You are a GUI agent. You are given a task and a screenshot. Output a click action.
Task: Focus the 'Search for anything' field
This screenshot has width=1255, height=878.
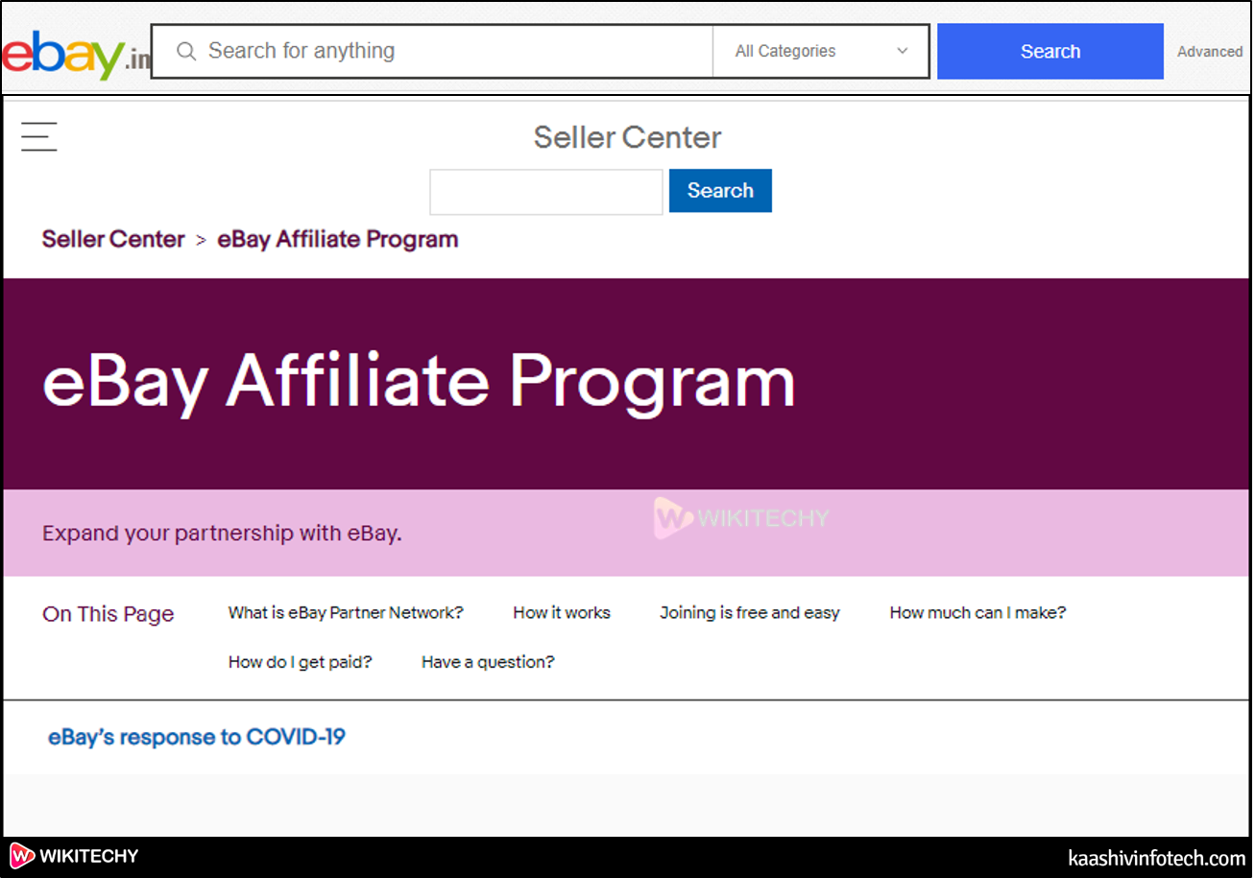[451, 51]
